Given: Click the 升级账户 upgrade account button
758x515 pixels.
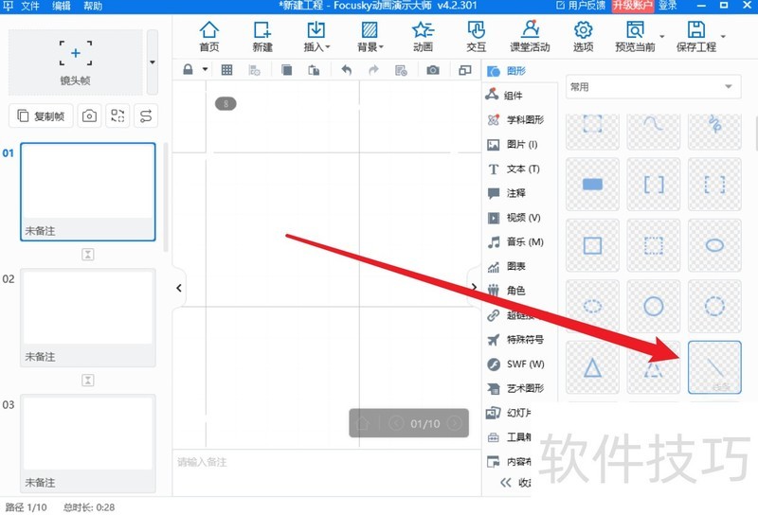Looking at the screenshot, I should click(632, 6).
